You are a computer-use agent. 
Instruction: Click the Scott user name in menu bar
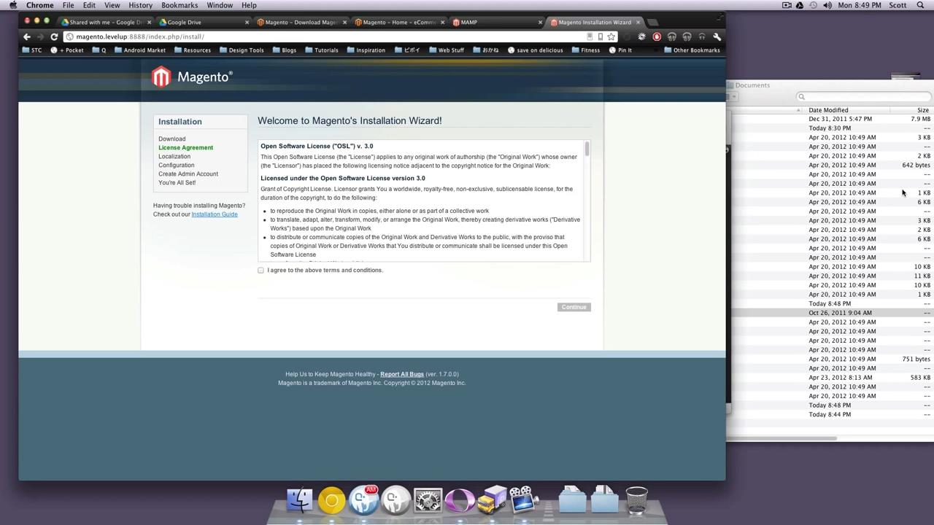[x=898, y=5]
